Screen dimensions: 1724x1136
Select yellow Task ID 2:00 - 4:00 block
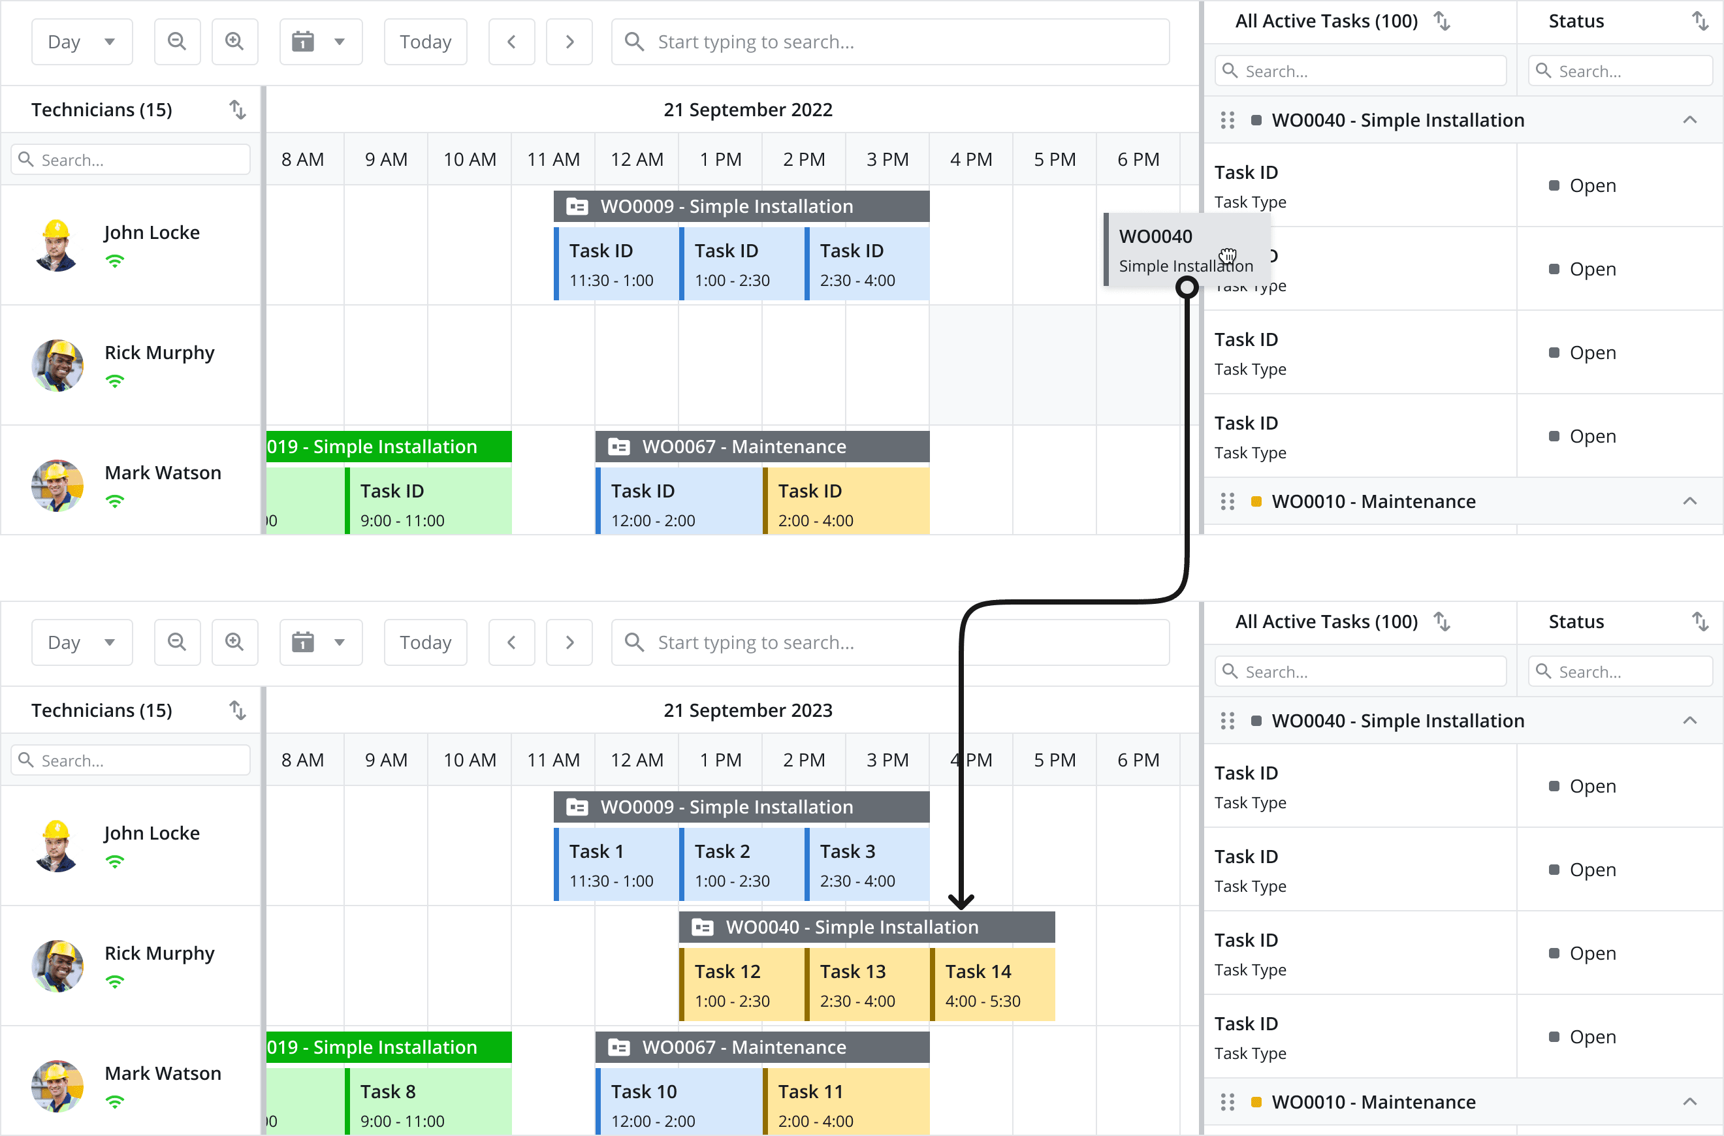[846, 501]
